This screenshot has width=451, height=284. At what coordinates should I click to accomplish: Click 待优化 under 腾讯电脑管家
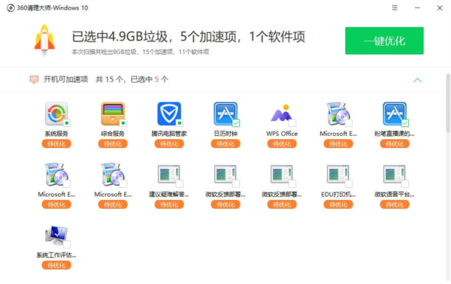pos(169,144)
